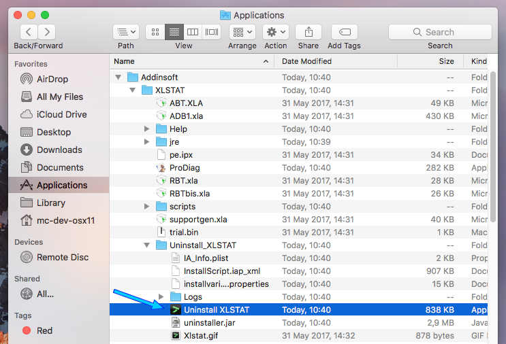Select the ADB1.xla file icon
Image resolution: width=506 pixels, height=344 pixels.
point(161,116)
